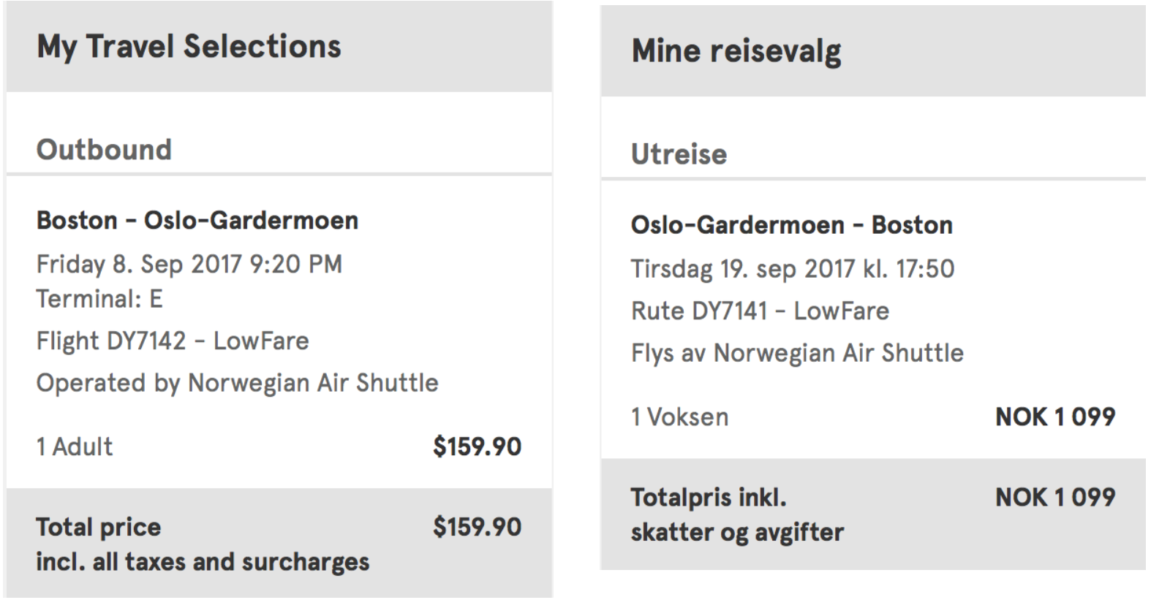This screenshot has height=608, width=1151.
Task: Select the 1 Adult passenger line
Action: click(x=75, y=446)
